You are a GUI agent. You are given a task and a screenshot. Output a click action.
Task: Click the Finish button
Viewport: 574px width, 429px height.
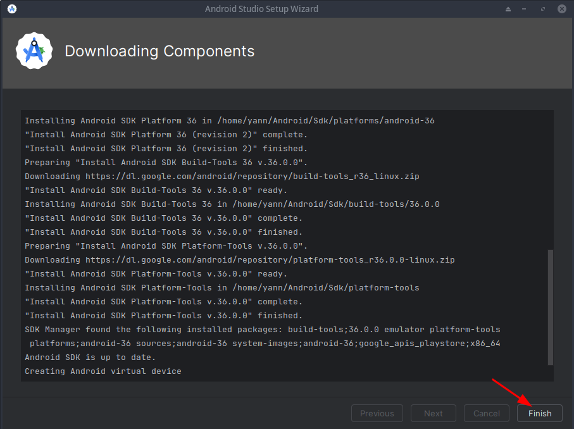click(x=540, y=413)
